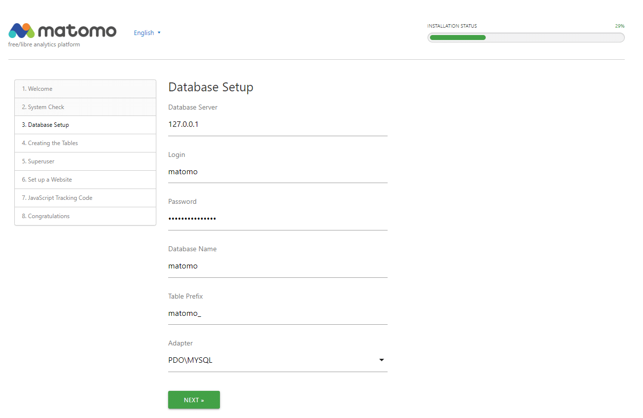Click the Table Prefix input field
Image resolution: width=643 pixels, height=418 pixels.
tap(278, 313)
